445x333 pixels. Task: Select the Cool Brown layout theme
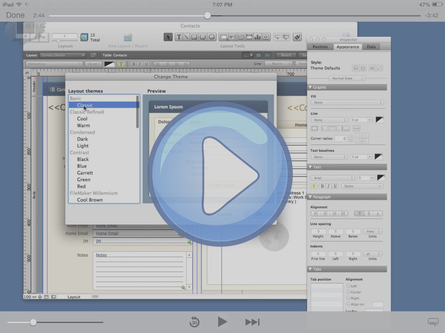pyautogui.click(x=104, y=200)
